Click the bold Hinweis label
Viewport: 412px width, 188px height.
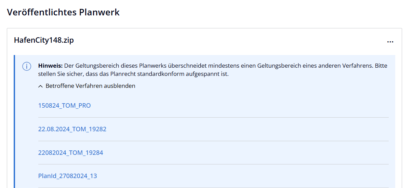(x=50, y=66)
